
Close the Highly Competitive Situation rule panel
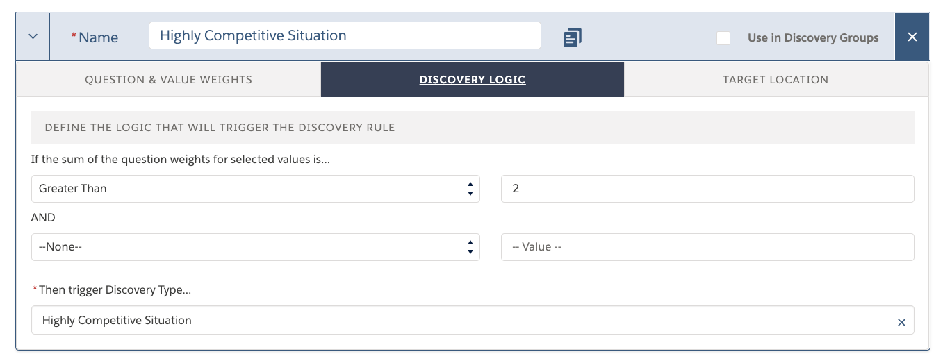pyautogui.click(x=912, y=37)
